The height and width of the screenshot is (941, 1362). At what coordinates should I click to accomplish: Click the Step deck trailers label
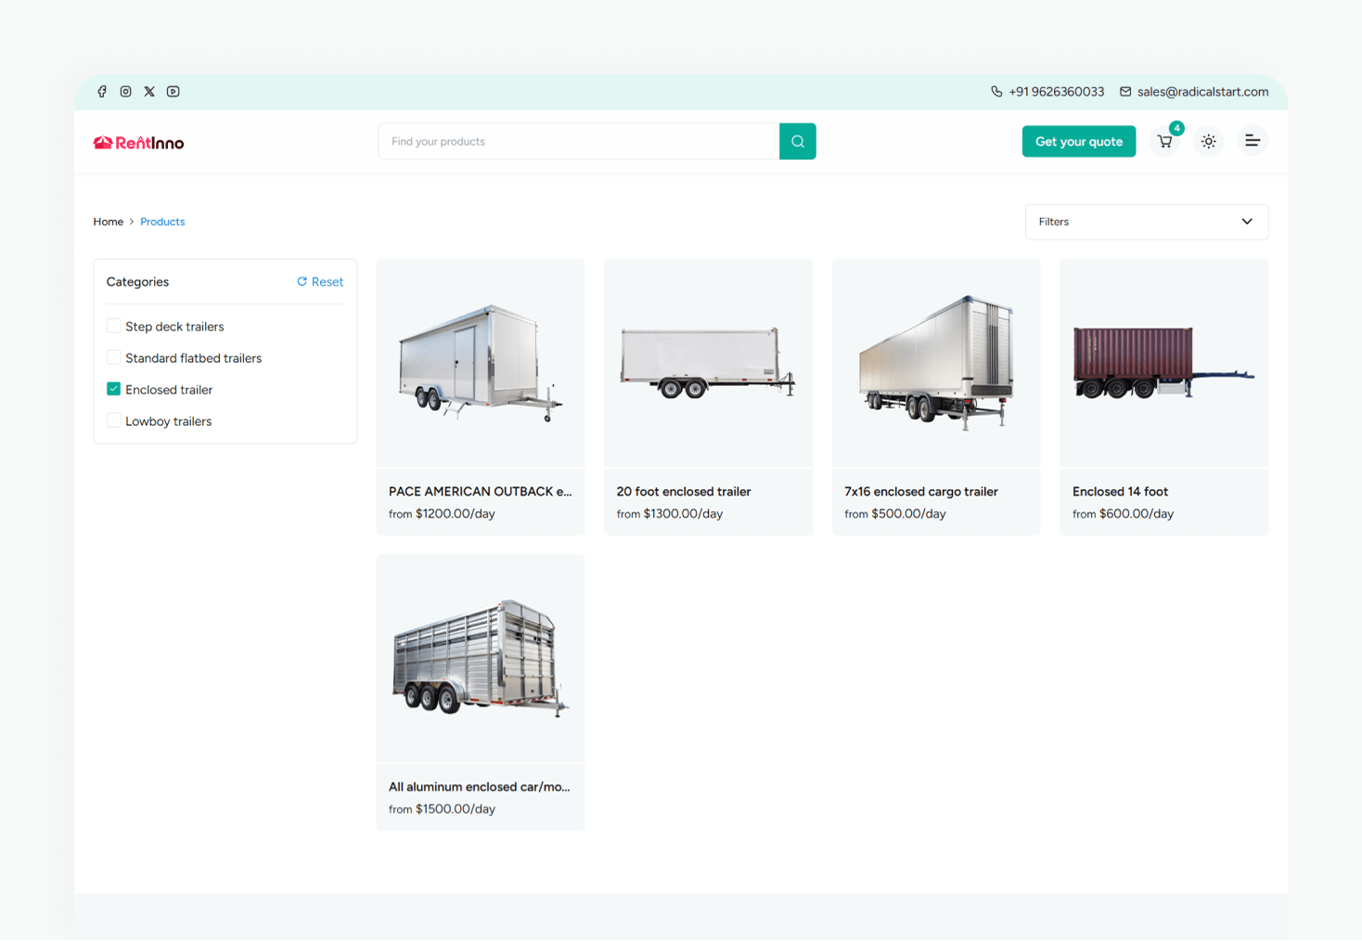coord(174,327)
